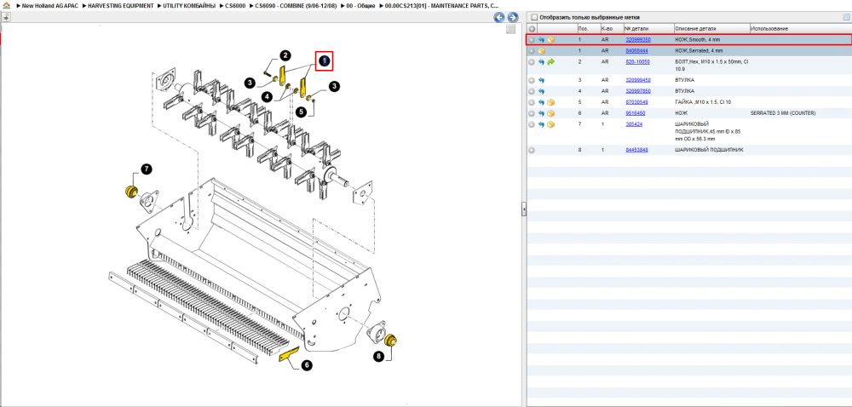Select callout 5 on the diagram
Screen dimensions: 852x407
(x=302, y=112)
